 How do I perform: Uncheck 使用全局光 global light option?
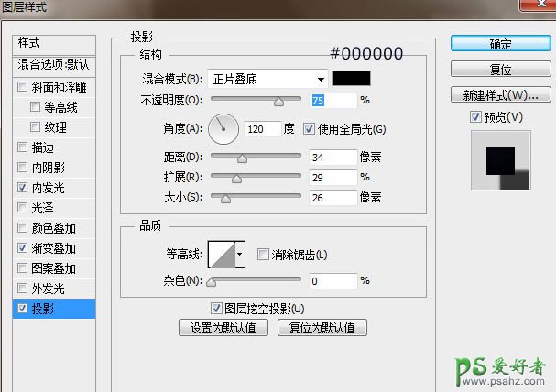tap(309, 129)
